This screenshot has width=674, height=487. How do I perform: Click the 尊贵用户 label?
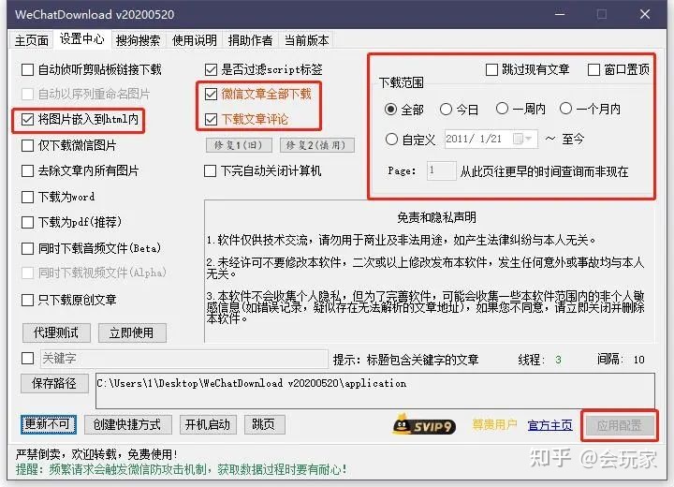494,424
